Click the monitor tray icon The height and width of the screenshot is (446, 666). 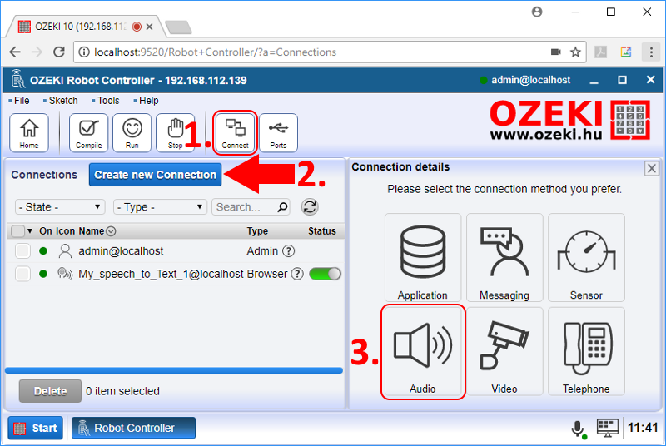tap(608, 428)
